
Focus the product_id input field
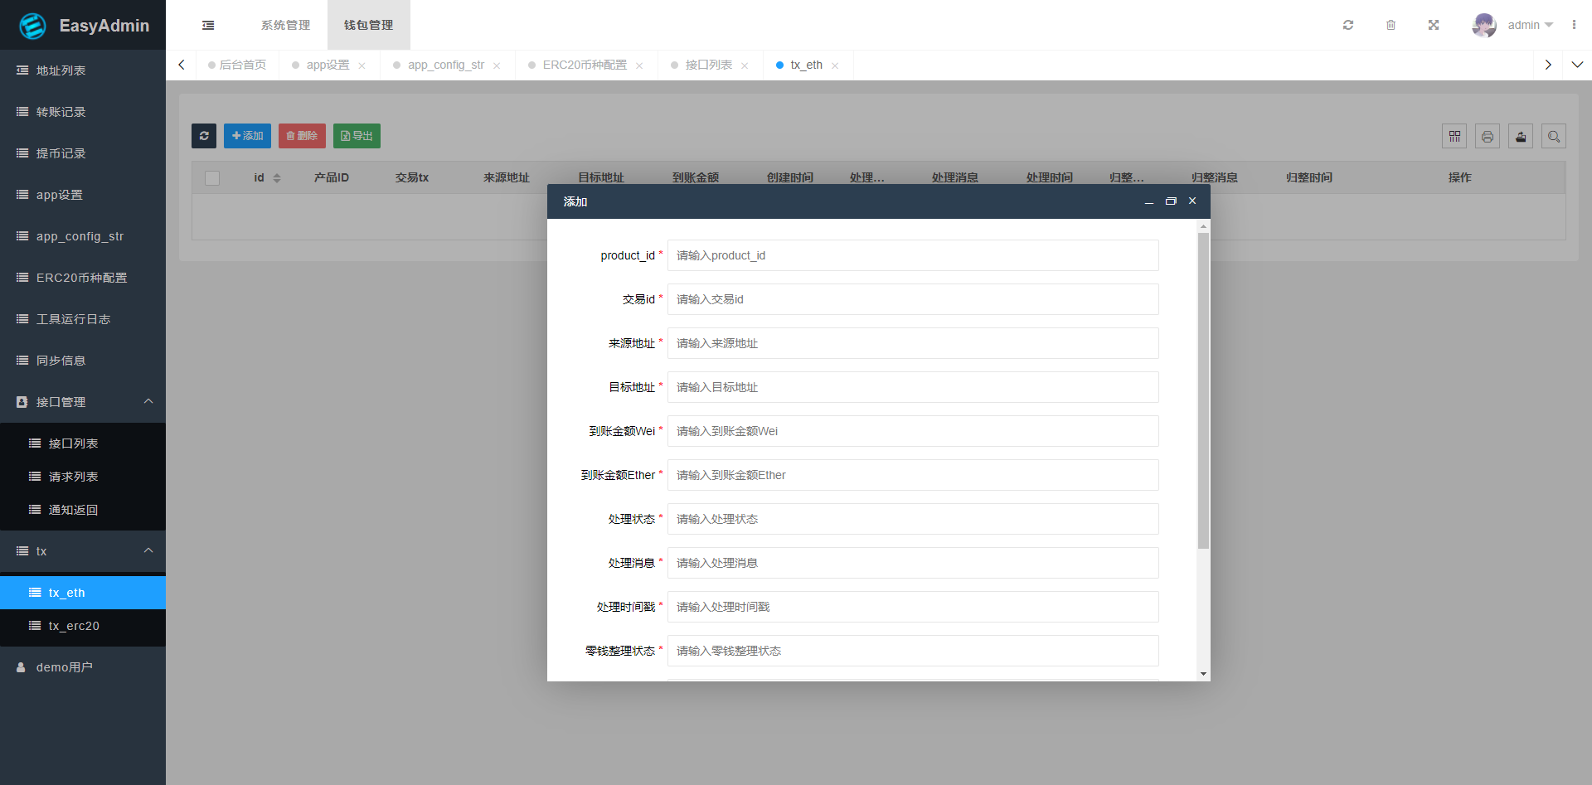click(913, 255)
